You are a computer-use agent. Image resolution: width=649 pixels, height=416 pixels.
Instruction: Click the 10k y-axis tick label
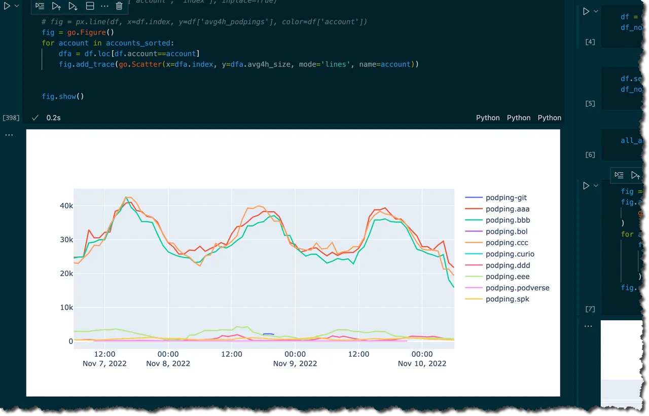click(67, 308)
